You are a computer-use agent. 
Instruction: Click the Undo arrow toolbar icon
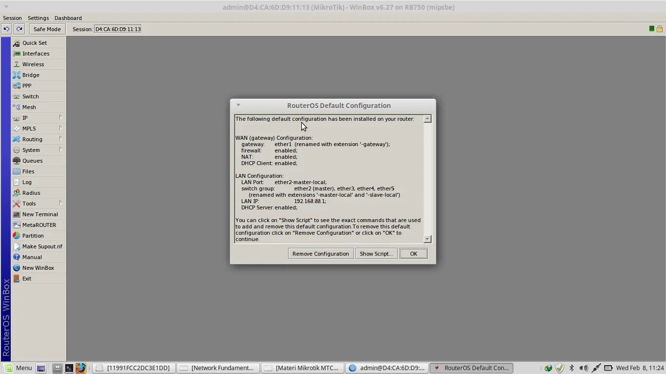6,29
